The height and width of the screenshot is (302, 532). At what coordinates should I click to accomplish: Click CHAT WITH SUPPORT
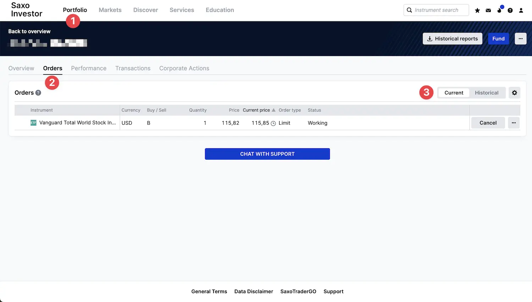pos(267,154)
